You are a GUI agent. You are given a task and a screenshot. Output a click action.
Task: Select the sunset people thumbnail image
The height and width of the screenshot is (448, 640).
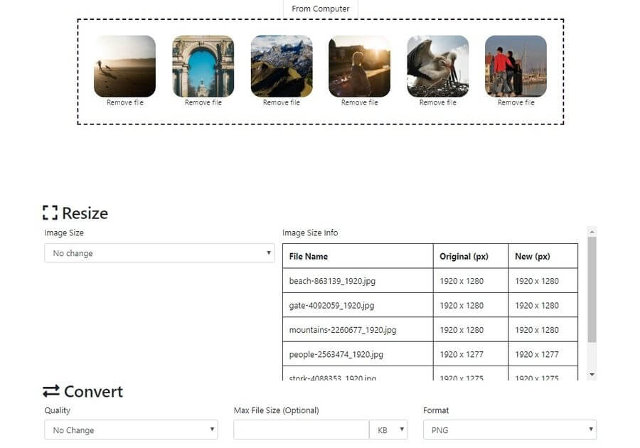[359, 66]
